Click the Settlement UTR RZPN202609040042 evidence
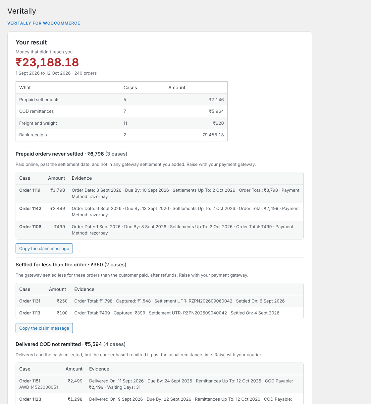The width and height of the screenshot is (371, 404). [188, 313]
